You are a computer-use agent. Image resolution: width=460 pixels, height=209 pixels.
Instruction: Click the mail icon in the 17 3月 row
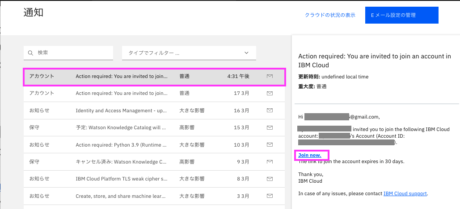pos(270,93)
